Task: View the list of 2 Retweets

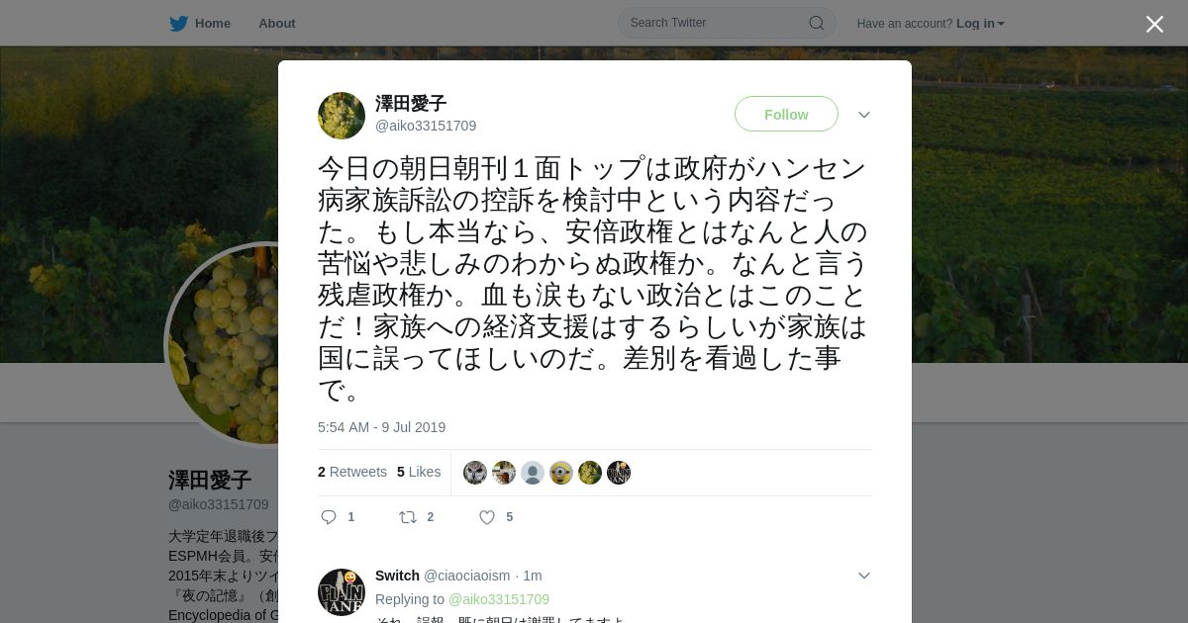Action: (352, 472)
